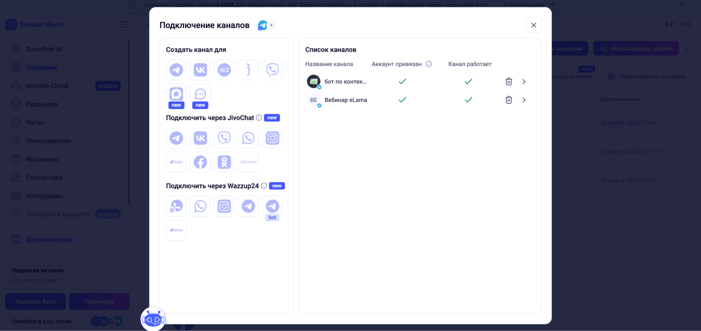Screen dimensions: 701x331
Task: Follow the «К регистрации» link in the banner
Action: (524, 5)
